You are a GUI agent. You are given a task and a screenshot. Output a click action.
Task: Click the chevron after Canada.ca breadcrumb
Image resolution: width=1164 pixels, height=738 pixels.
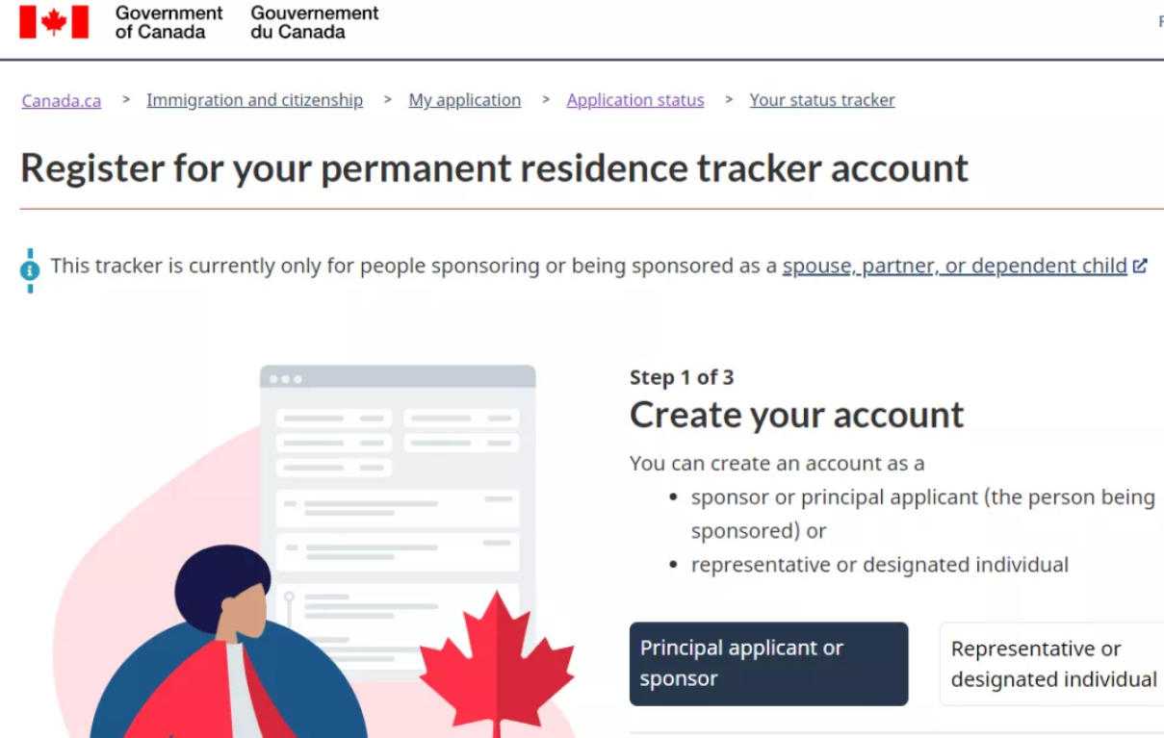pyautogui.click(x=125, y=99)
